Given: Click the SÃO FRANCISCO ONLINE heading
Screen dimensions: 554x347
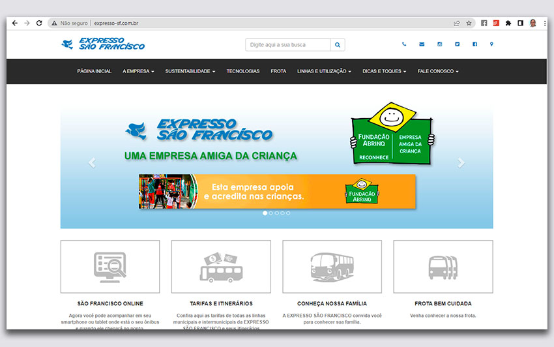Looking at the screenshot, I should point(110,303).
